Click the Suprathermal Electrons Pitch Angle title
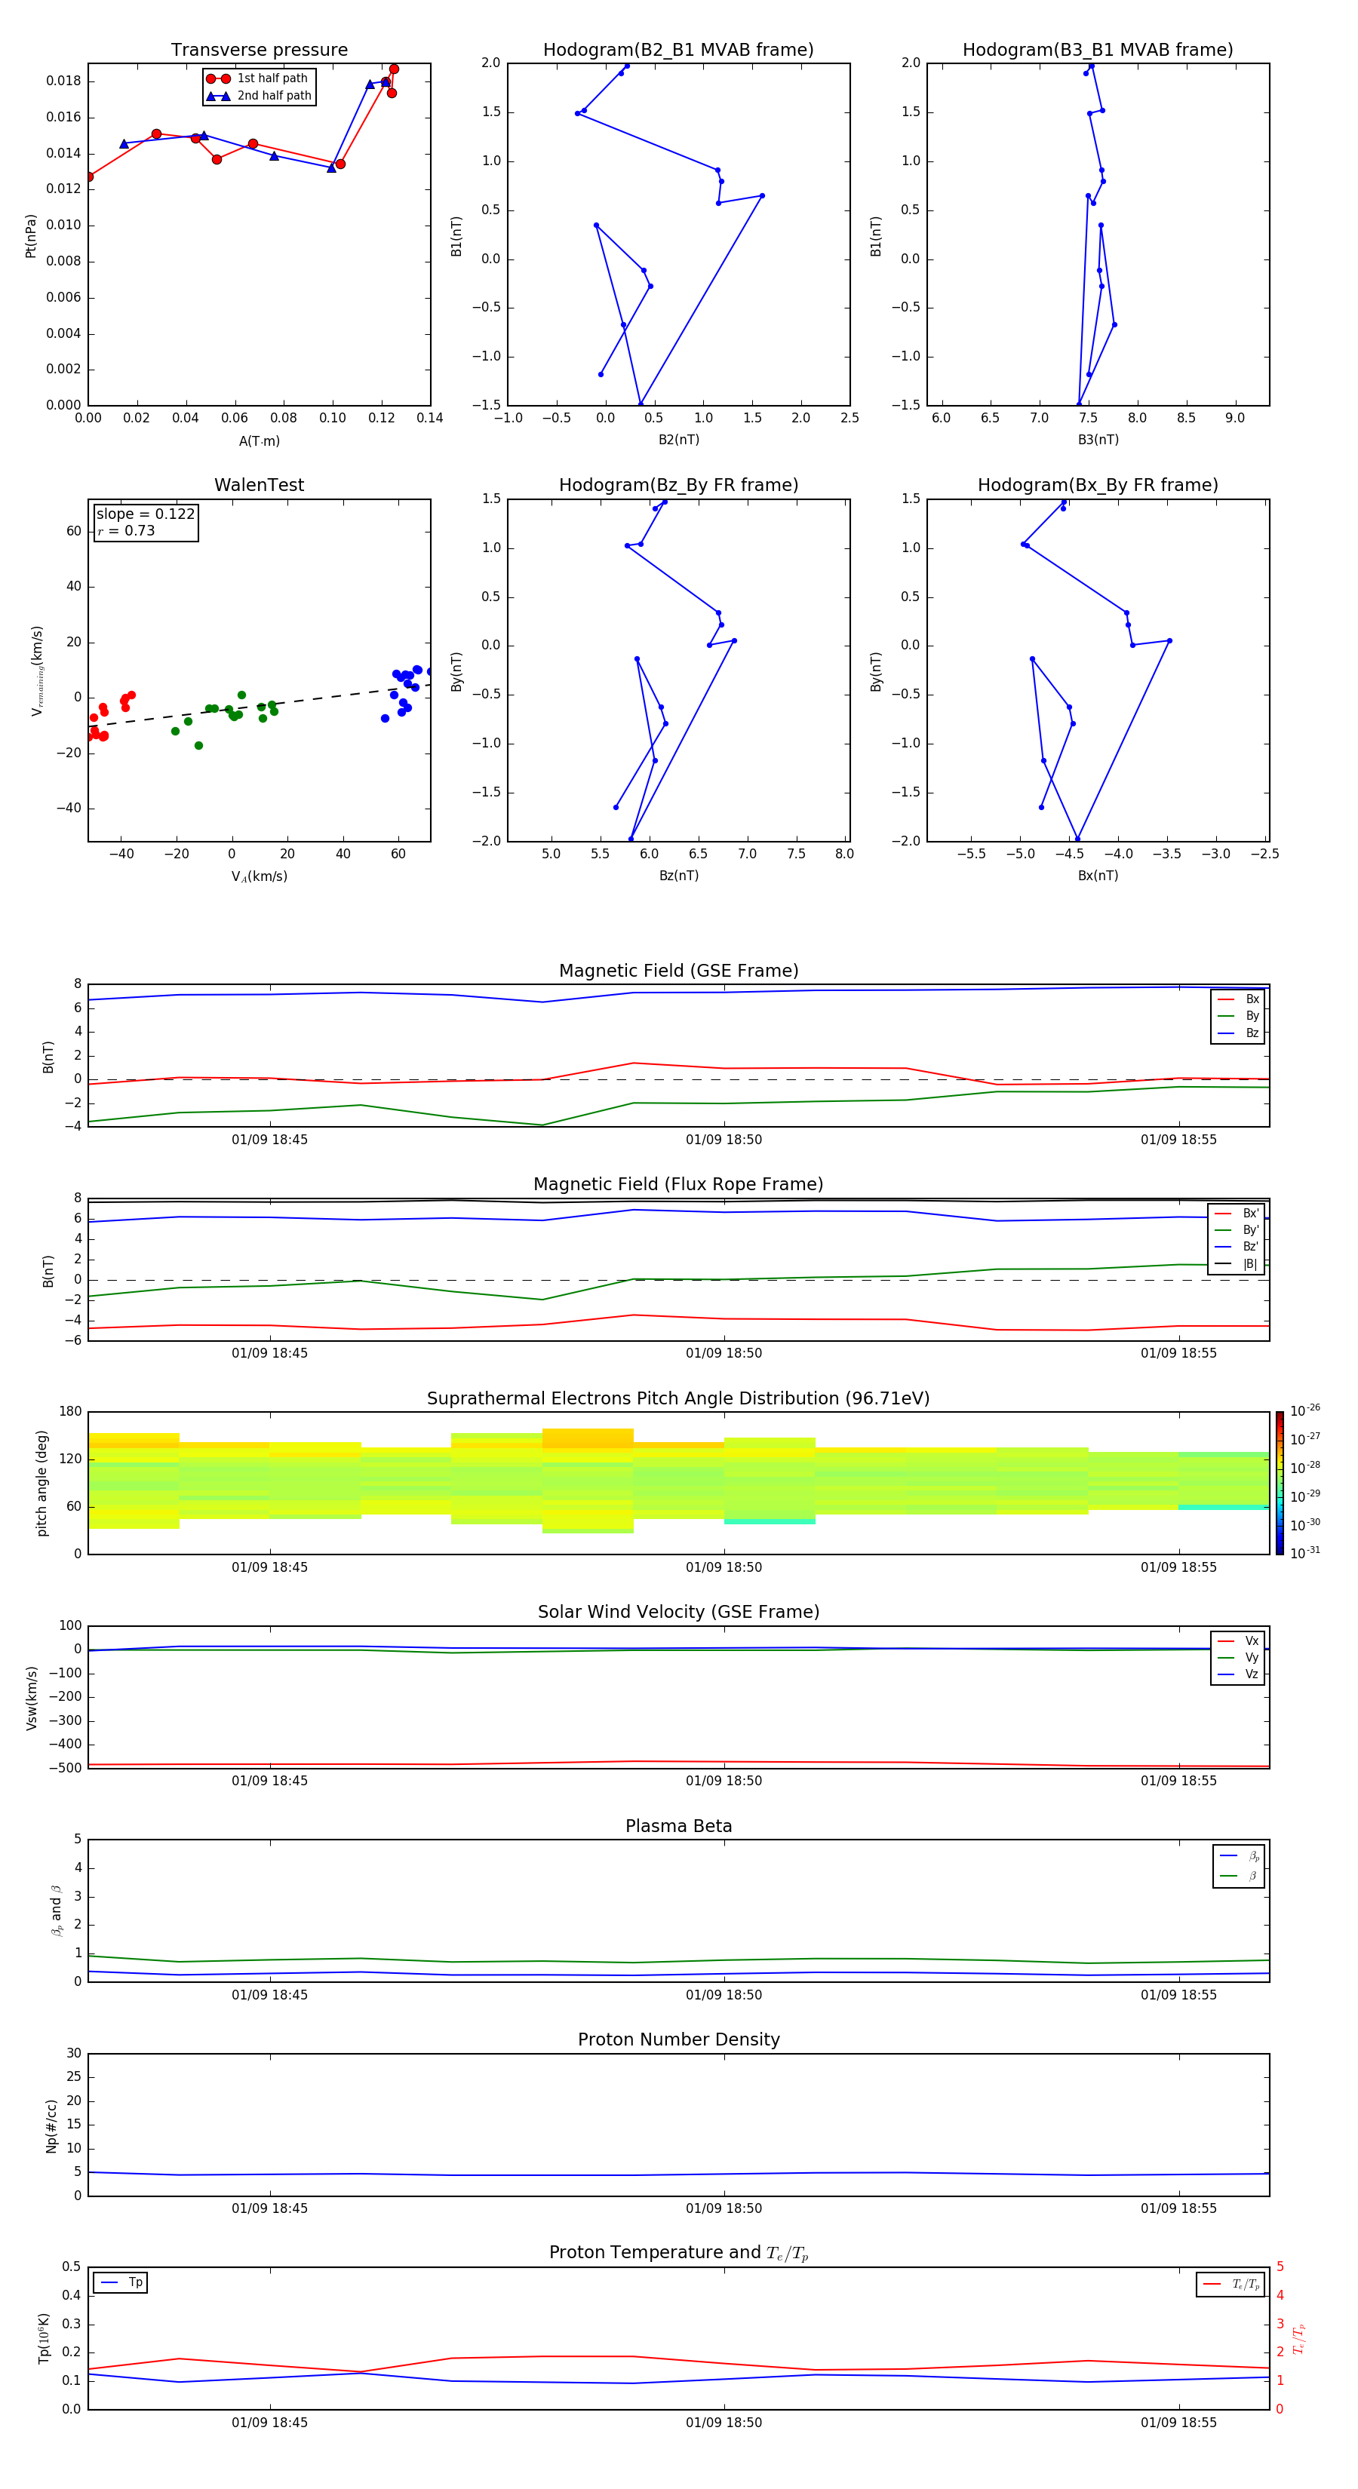Screen dimensions: 1358x2489 point(678,1398)
